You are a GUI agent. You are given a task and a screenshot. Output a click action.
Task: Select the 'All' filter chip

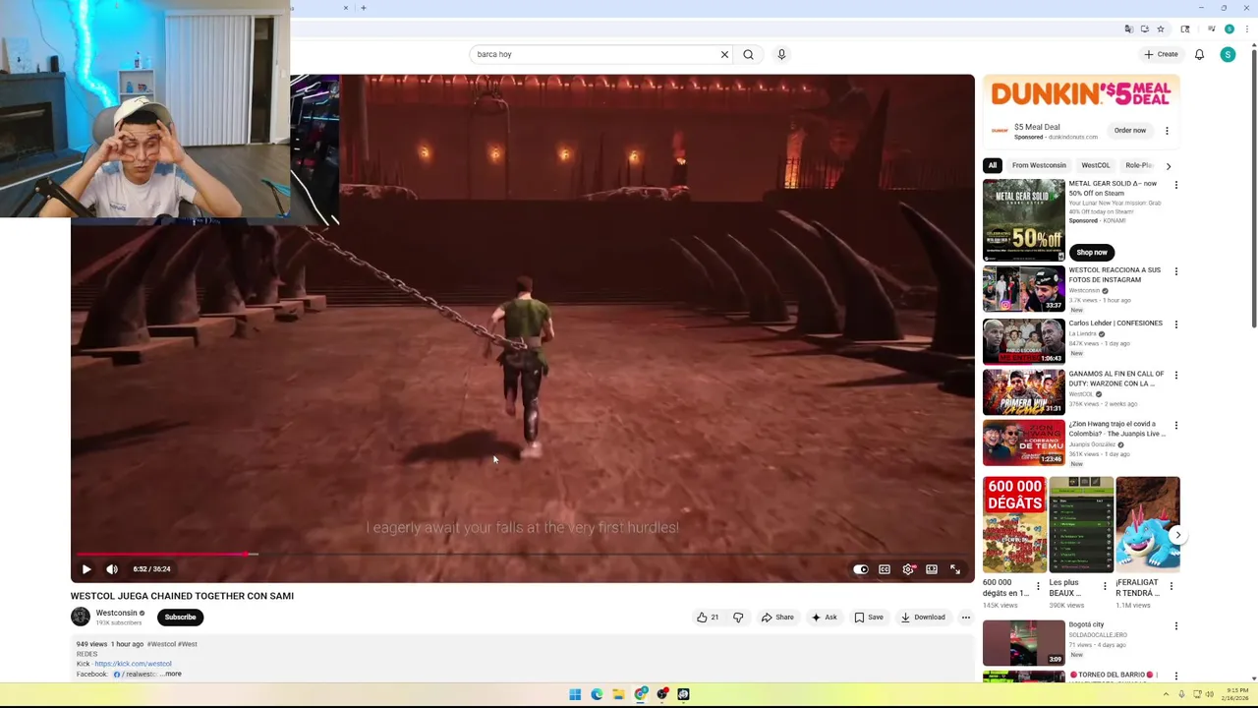click(993, 165)
